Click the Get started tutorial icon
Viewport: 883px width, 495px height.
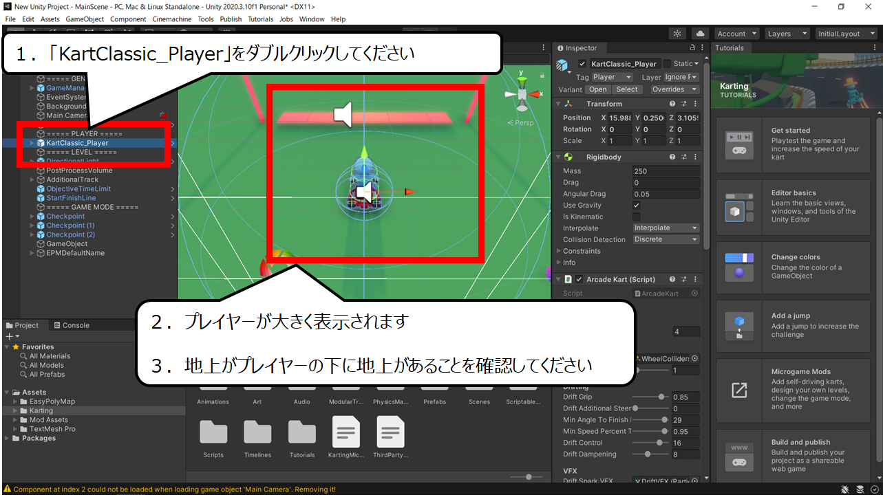pyautogui.click(x=739, y=144)
